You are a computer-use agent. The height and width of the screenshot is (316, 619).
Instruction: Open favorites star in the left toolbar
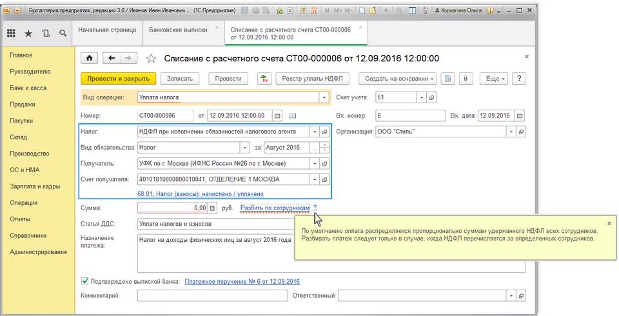(28, 34)
